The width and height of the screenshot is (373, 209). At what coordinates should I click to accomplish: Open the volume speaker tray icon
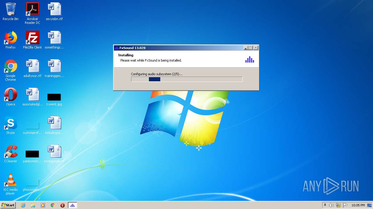click(331, 205)
